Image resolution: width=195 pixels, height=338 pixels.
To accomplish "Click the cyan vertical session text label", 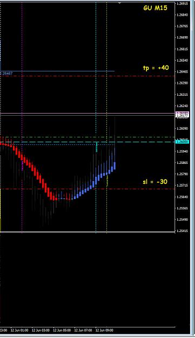I will [x=97, y=147].
